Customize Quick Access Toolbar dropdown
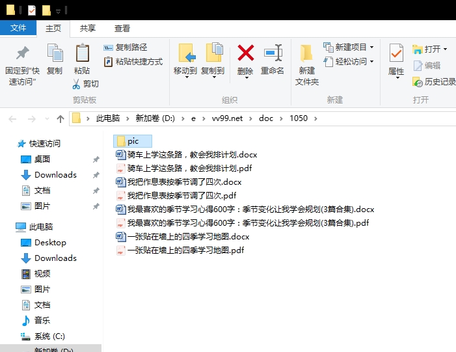The width and height of the screenshot is (456, 352). point(58,11)
